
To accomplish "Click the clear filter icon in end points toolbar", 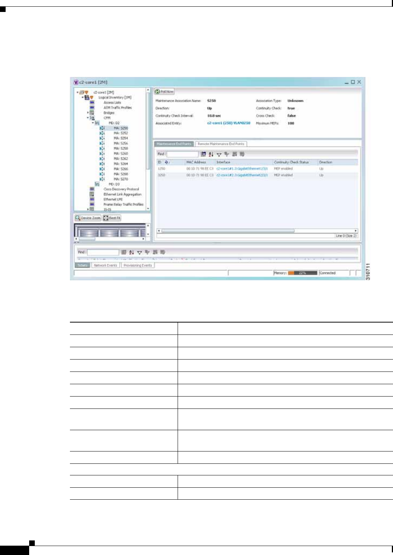I will coord(227,154).
